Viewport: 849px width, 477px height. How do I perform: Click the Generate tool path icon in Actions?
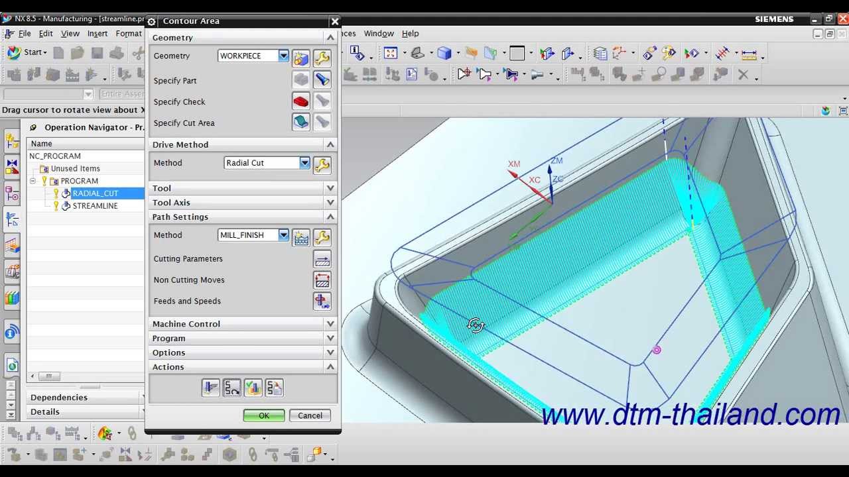coord(210,388)
